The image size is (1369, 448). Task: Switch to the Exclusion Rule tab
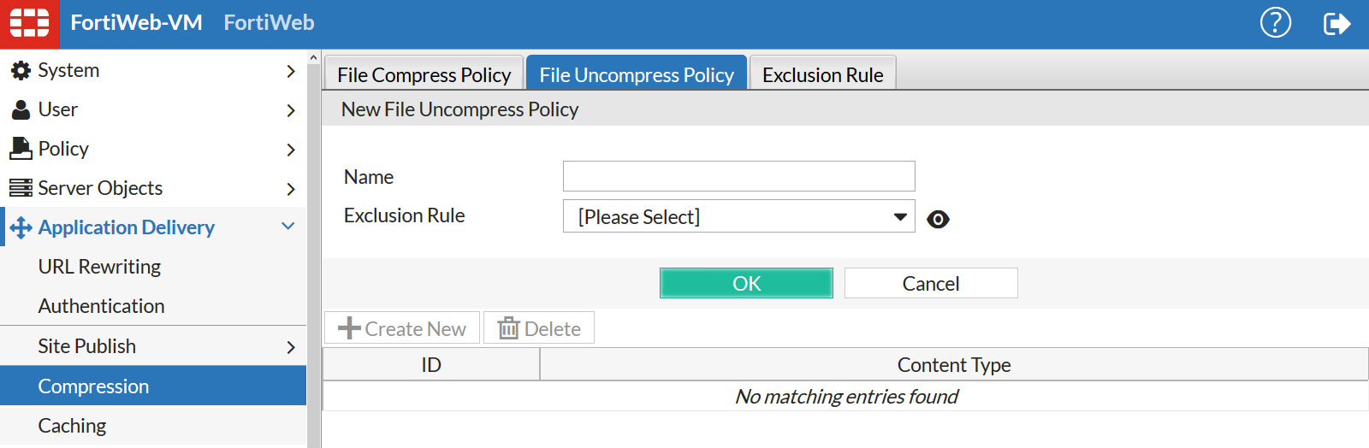point(822,75)
